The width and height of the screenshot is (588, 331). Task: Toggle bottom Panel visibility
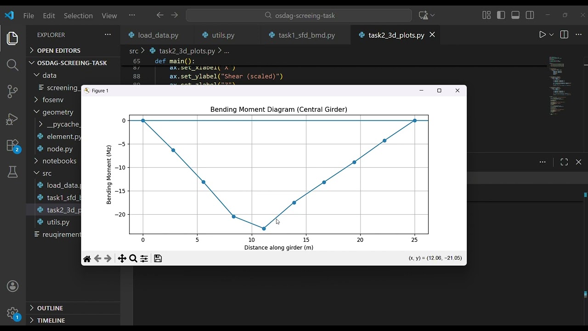(x=515, y=15)
